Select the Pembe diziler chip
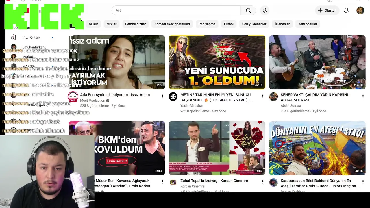The height and width of the screenshot is (208, 370). (135, 24)
